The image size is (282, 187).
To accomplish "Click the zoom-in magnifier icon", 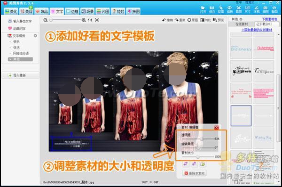I will [x=84, y=20].
